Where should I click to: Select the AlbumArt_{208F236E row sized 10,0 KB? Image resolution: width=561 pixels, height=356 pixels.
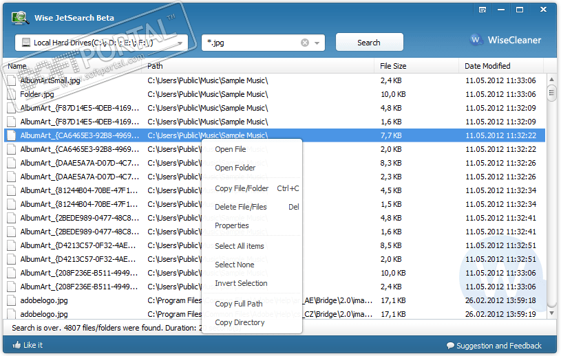[x=275, y=273]
